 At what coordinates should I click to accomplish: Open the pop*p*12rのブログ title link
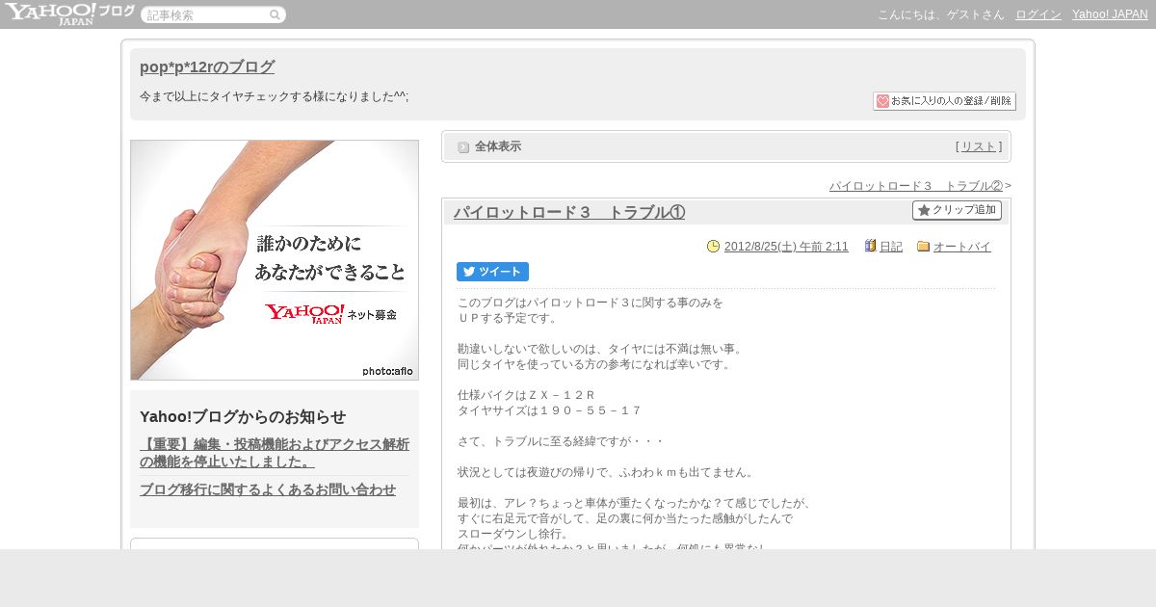[x=207, y=67]
